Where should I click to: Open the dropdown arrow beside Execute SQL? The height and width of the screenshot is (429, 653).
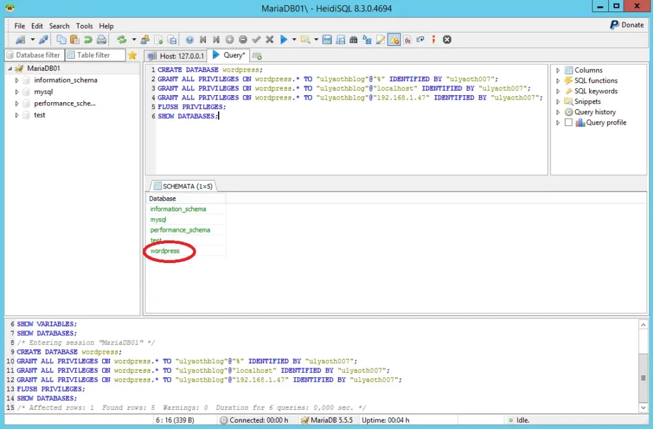click(x=294, y=40)
